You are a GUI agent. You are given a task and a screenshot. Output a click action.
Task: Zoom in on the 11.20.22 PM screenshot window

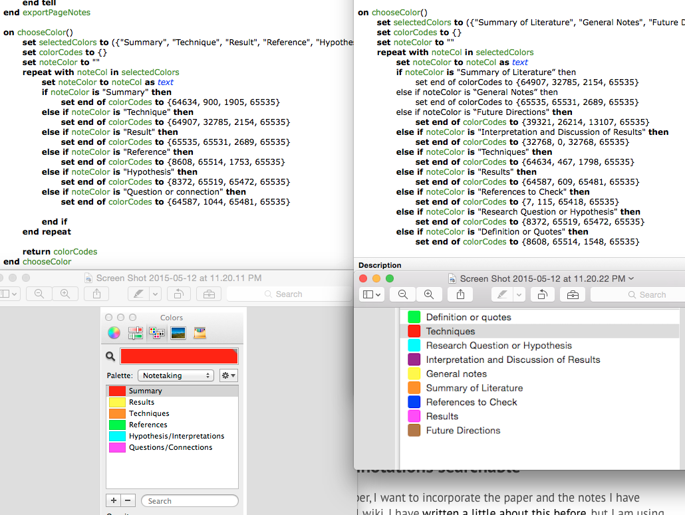point(429,294)
